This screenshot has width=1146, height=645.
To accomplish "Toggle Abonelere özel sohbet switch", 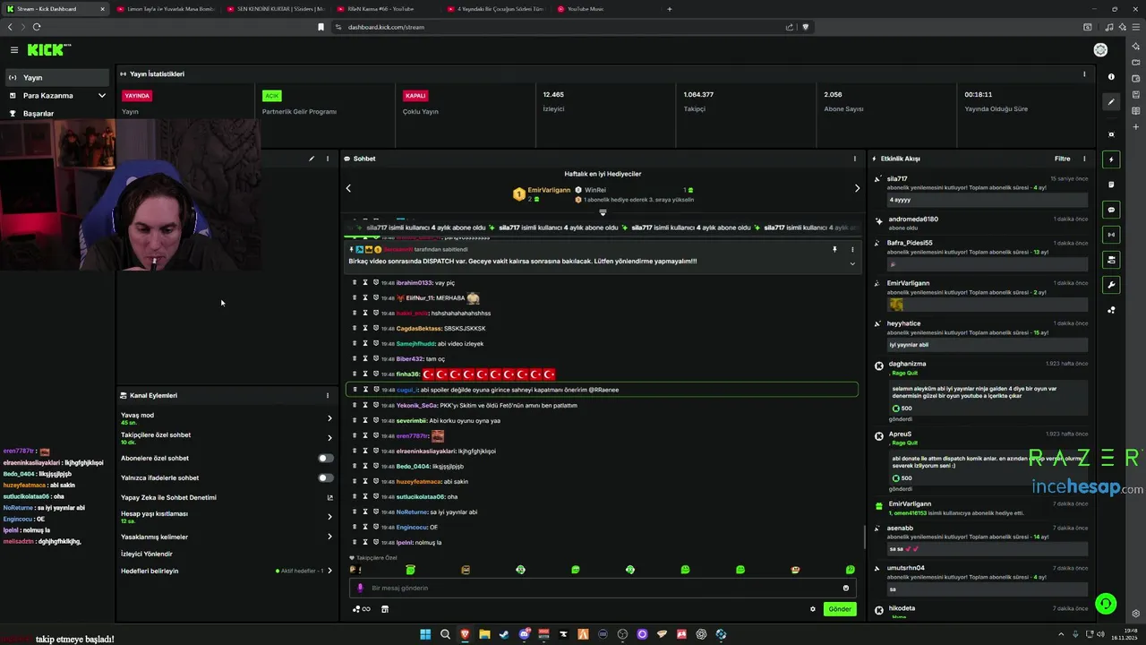I will [x=326, y=458].
